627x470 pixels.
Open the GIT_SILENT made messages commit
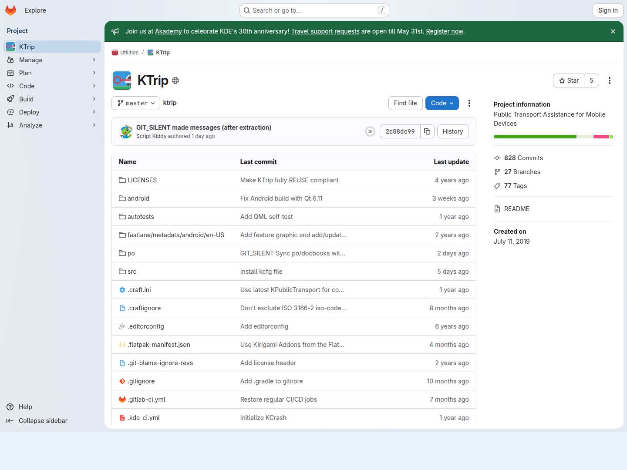click(x=204, y=128)
